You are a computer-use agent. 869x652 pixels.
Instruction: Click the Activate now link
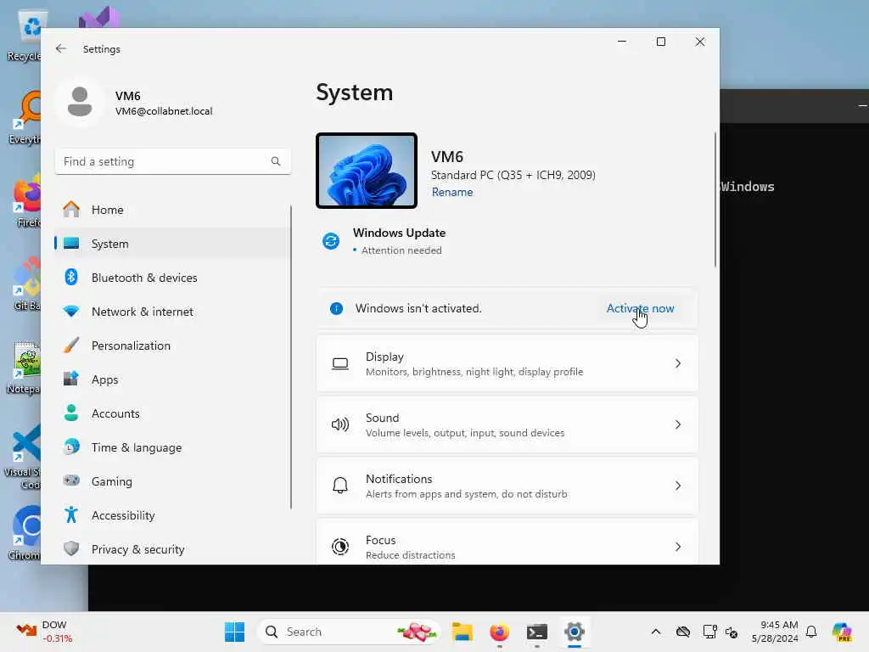(640, 308)
